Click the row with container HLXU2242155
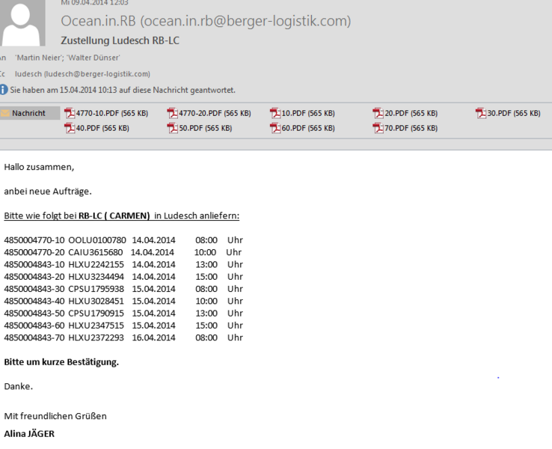Screen dimensions: 552x449 tap(123, 264)
